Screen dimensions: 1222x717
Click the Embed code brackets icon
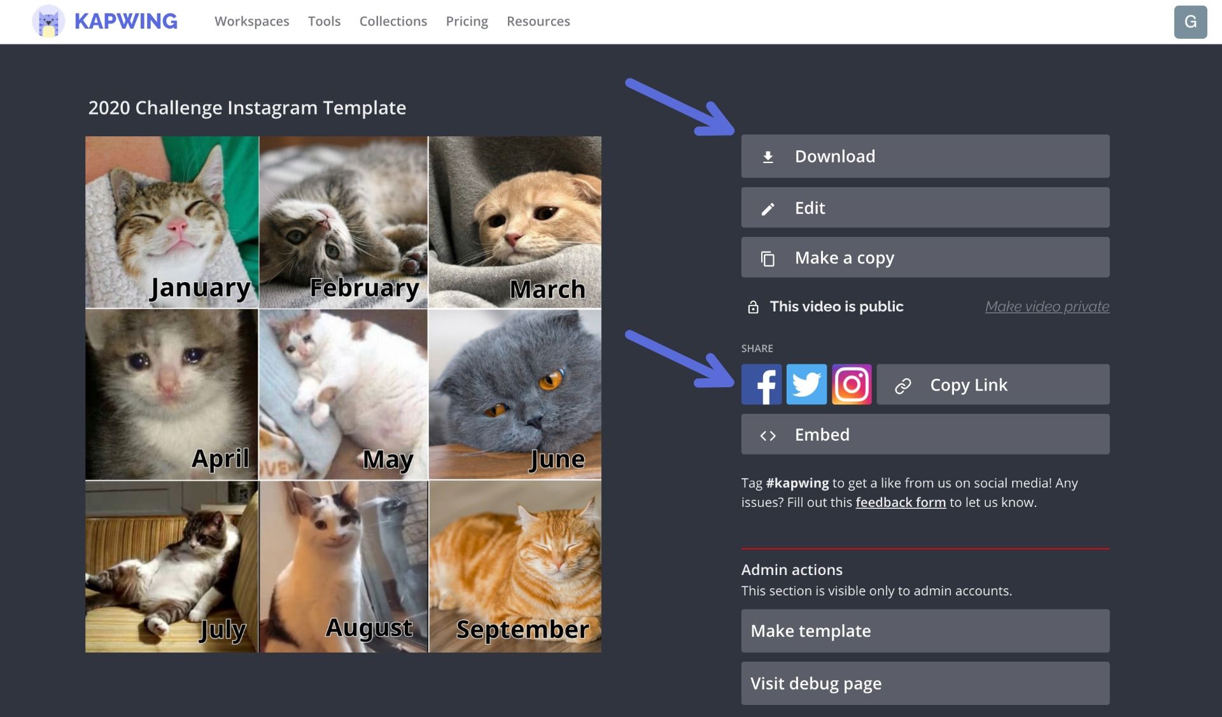click(768, 436)
